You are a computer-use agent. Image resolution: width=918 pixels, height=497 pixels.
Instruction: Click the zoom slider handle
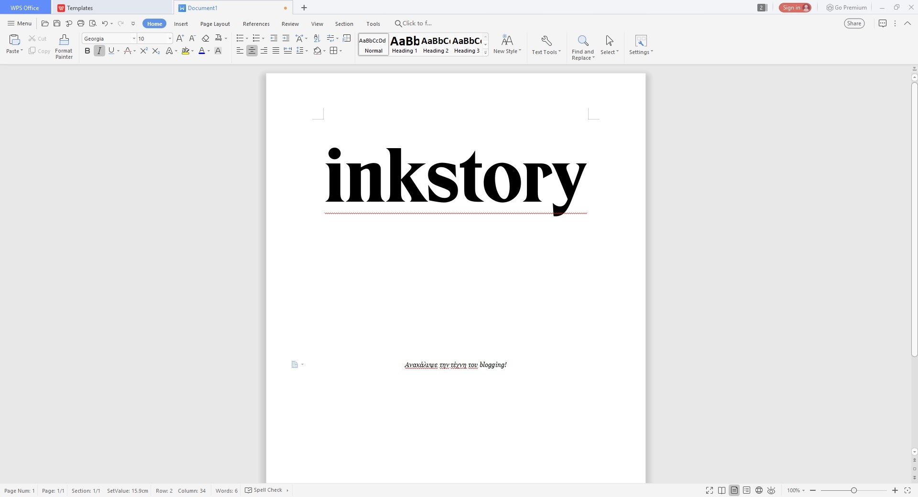[x=853, y=490]
